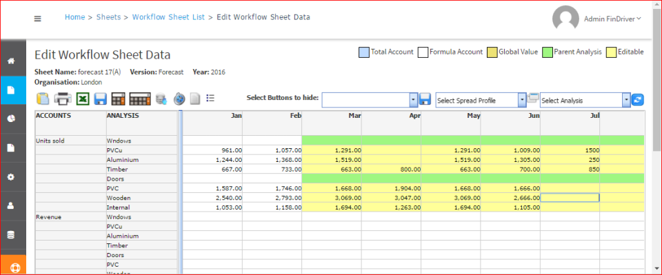The height and width of the screenshot is (275, 662).
Task: Save sheet data with floppy disk icon
Action: [x=101, y=99]
